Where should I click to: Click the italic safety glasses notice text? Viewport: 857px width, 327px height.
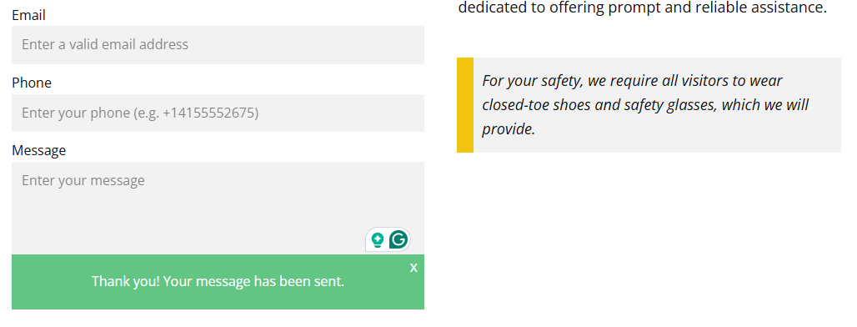click(645, 105)
